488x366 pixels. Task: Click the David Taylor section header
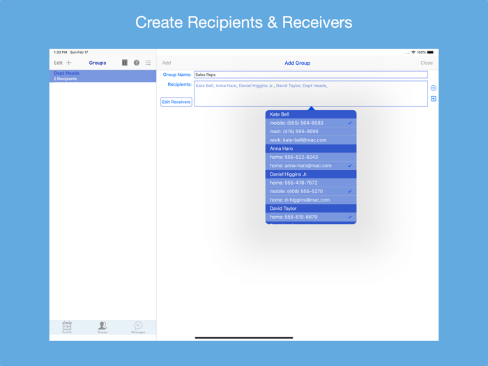click(x=311, y=208)
